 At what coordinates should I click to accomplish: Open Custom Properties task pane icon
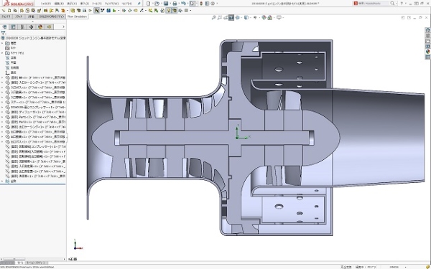pos(427,57)
